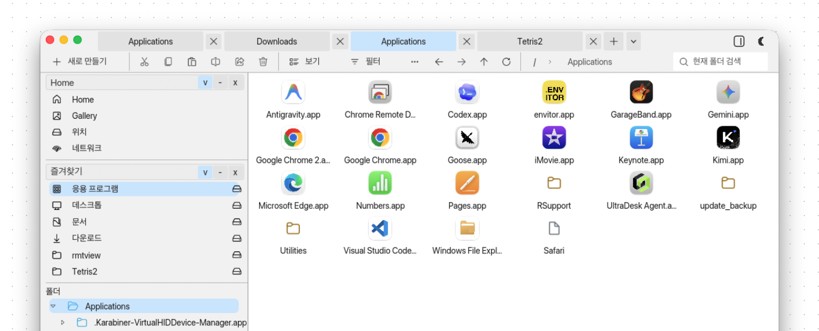The image size is (819, 331).
Task: Select Kimi.app icon
Action: 728,137
